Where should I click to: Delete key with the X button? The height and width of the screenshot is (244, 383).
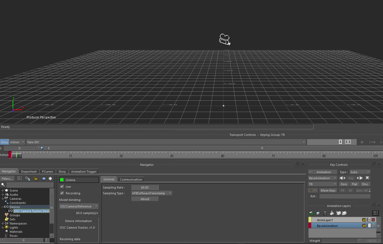click(367, 178)
